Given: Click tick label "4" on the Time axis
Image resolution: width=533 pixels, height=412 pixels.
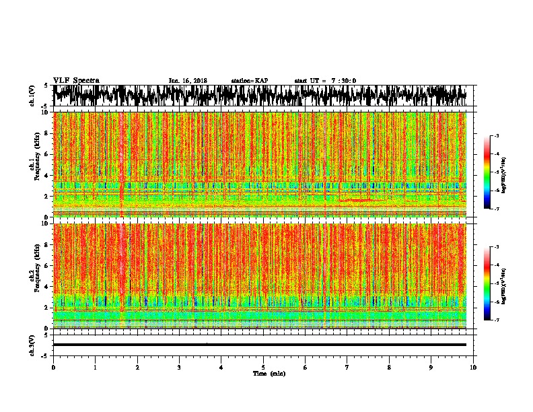Looking at the screenshot, I should 221,368.
